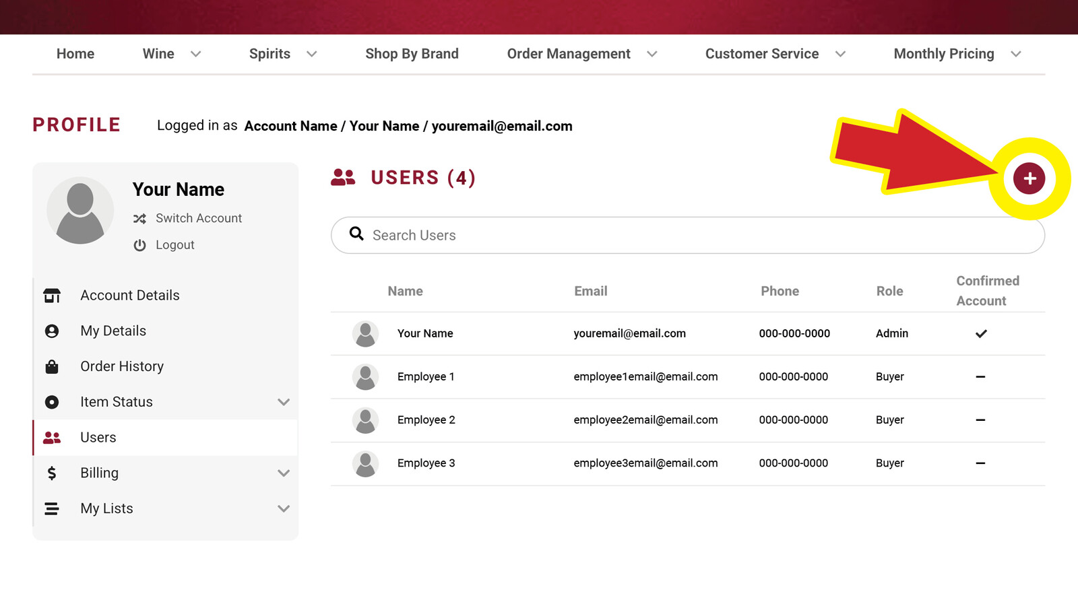Click the search magnifier icon
The image size is (1078, 606).
[x=356, y=234]
